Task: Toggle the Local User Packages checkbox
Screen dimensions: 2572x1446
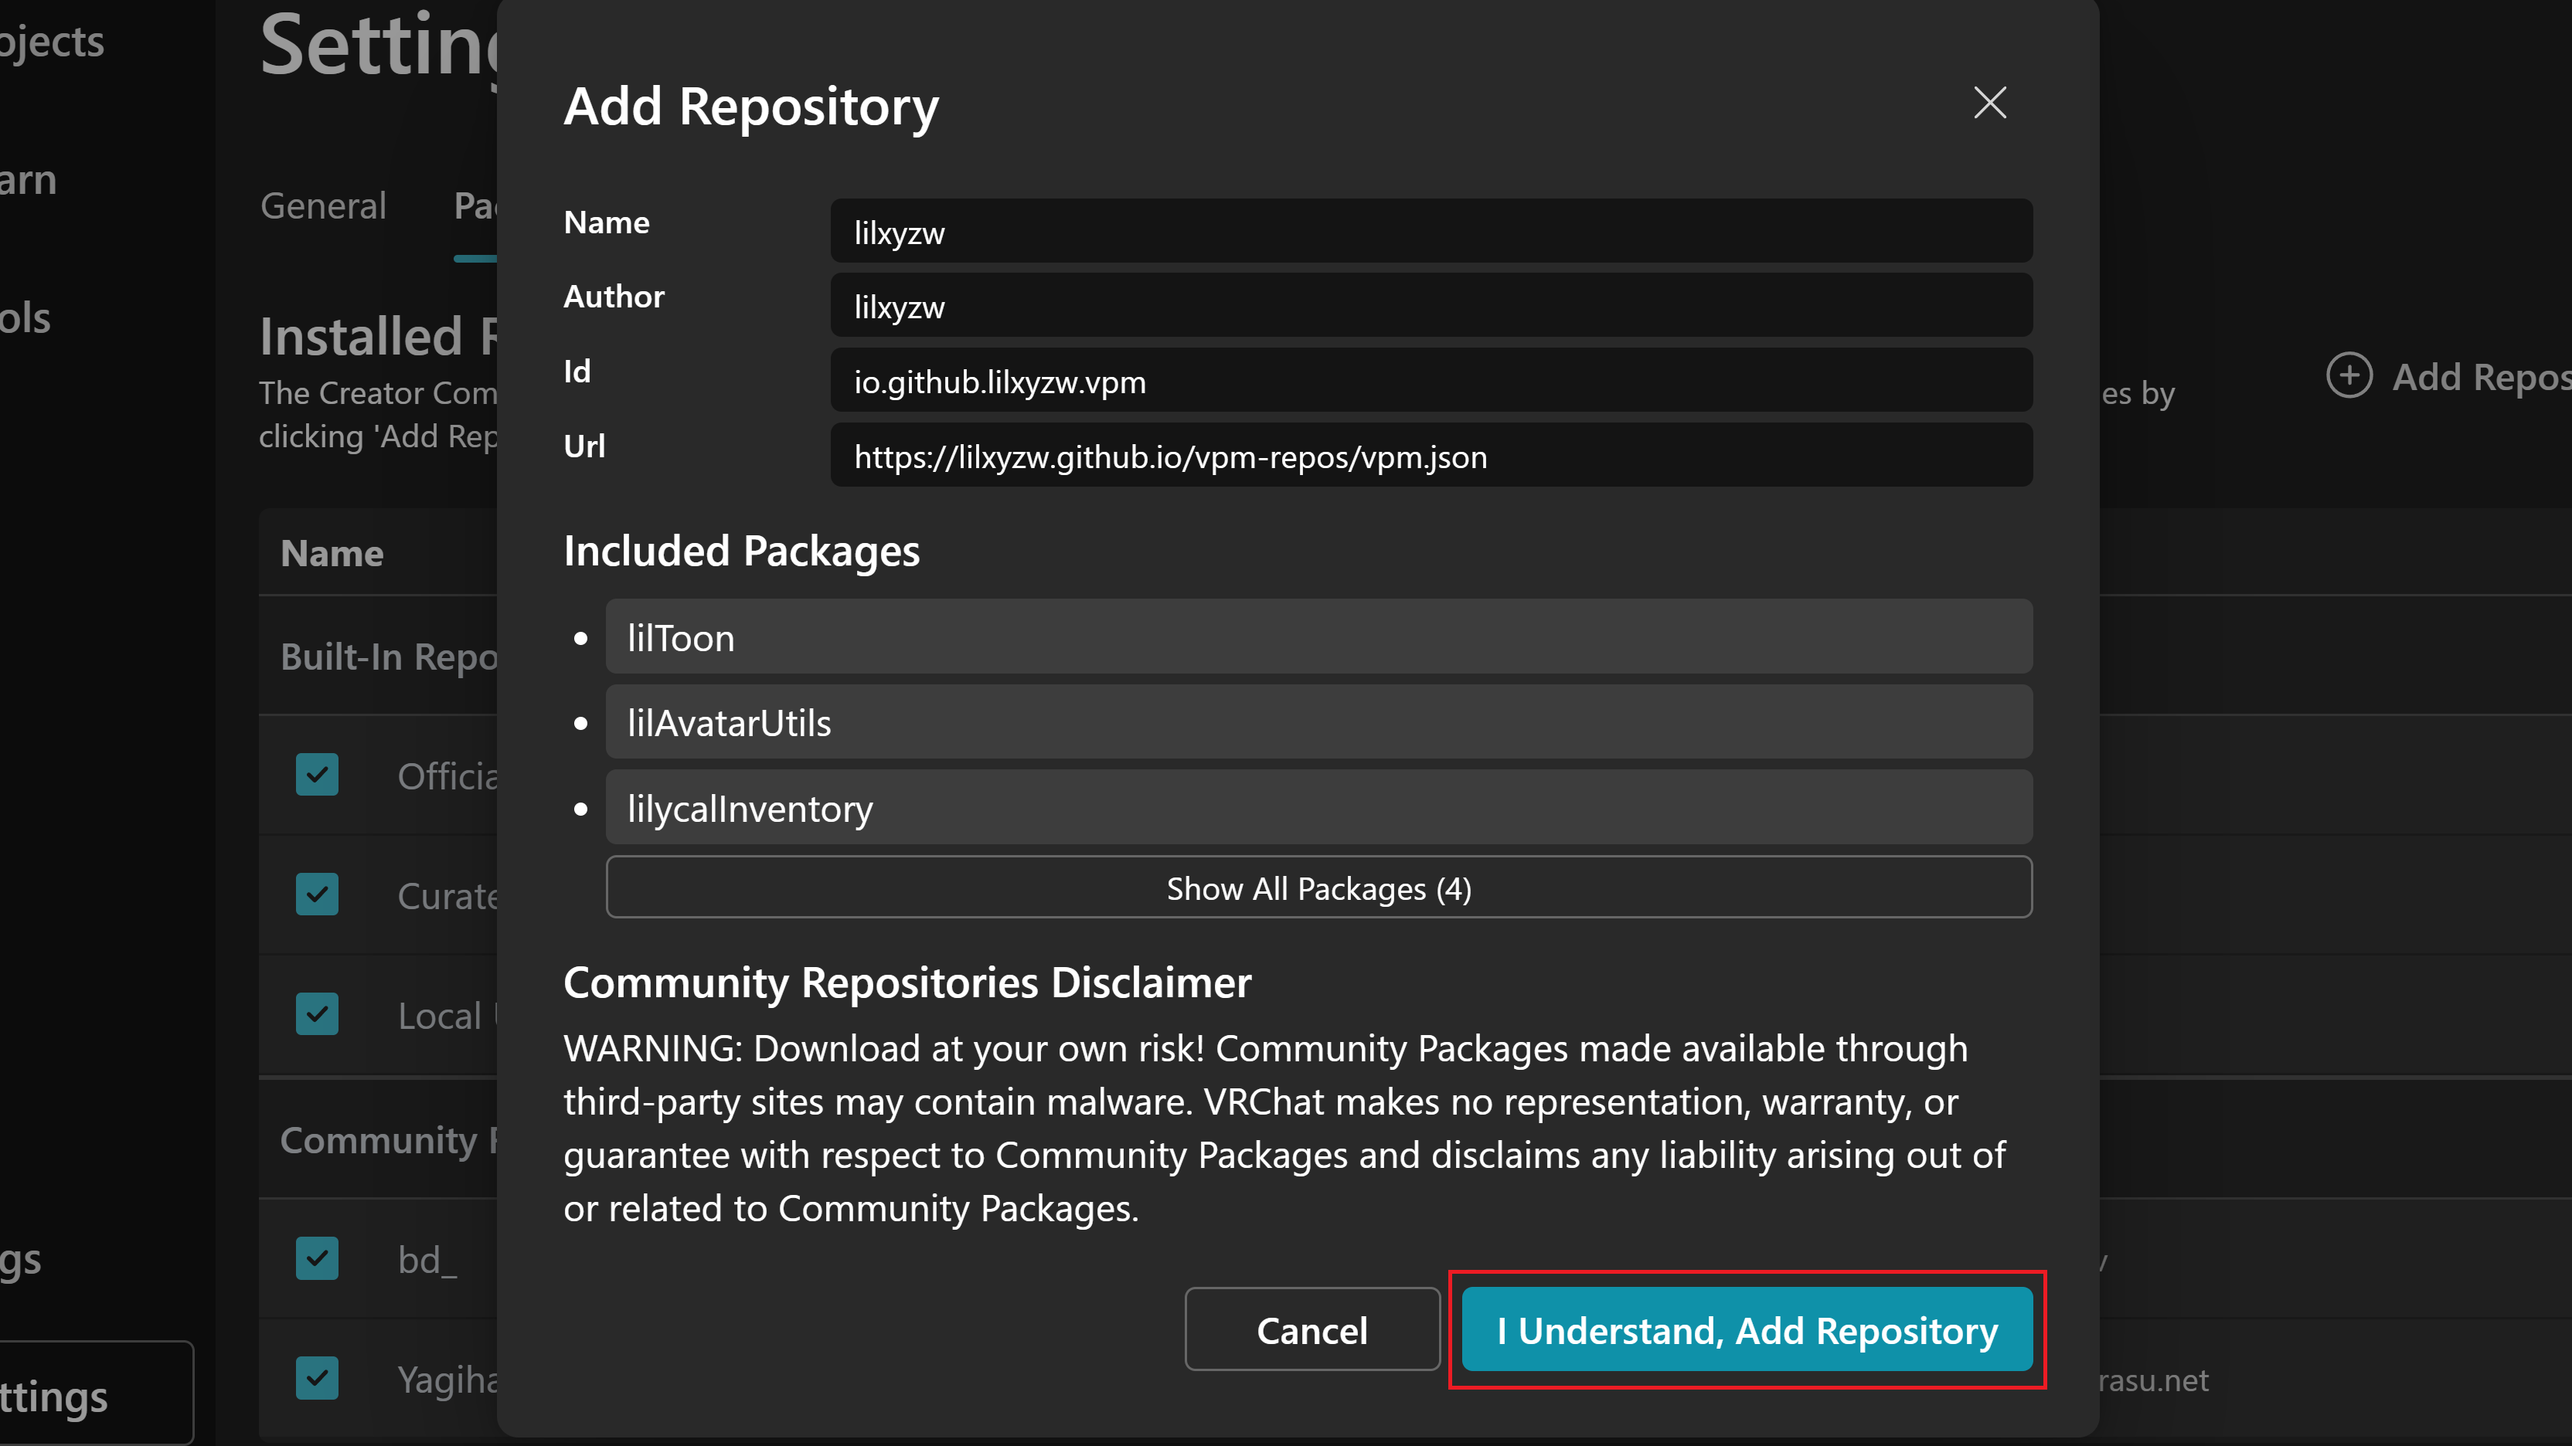Action: coord(317,1015)
